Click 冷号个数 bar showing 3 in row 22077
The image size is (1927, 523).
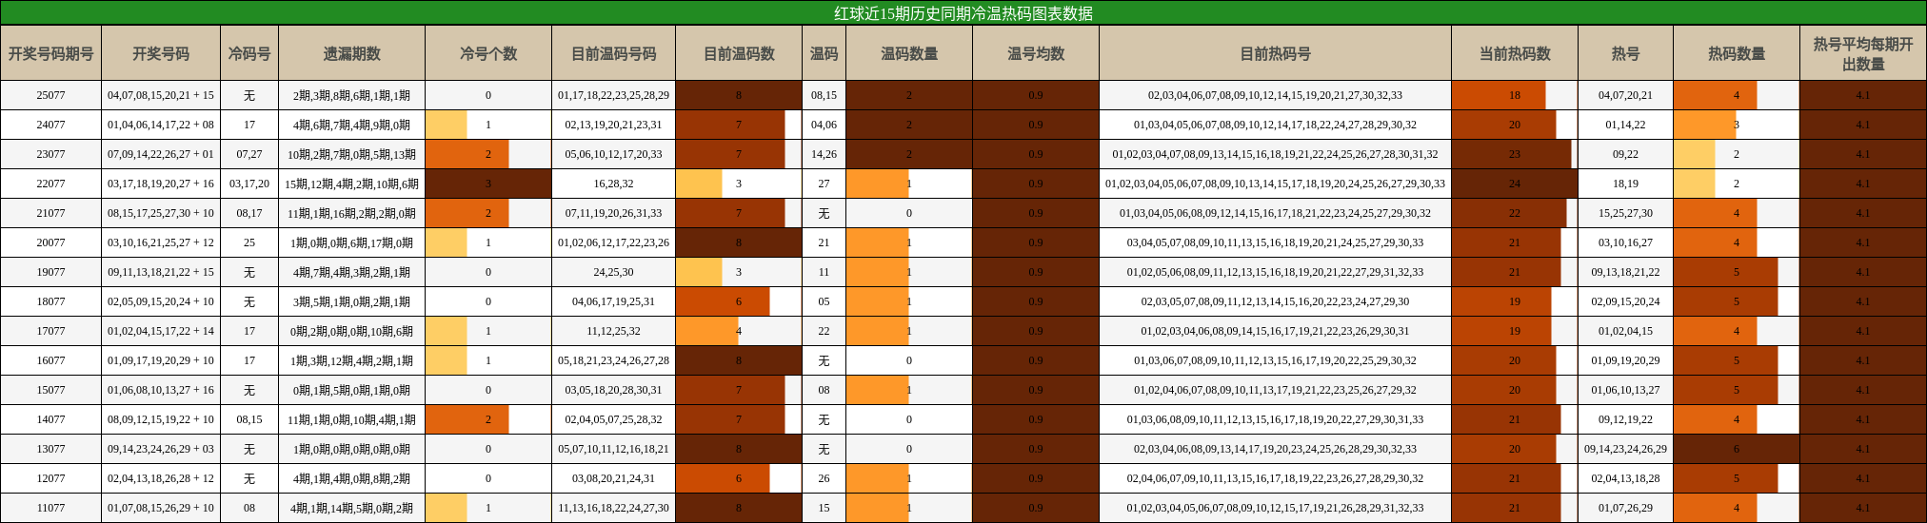(x=488, y=184)
